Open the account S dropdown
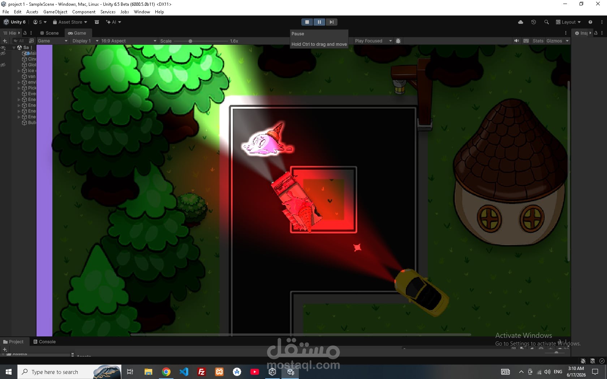This screenshot has width=607, height=379. click(40, 22)
